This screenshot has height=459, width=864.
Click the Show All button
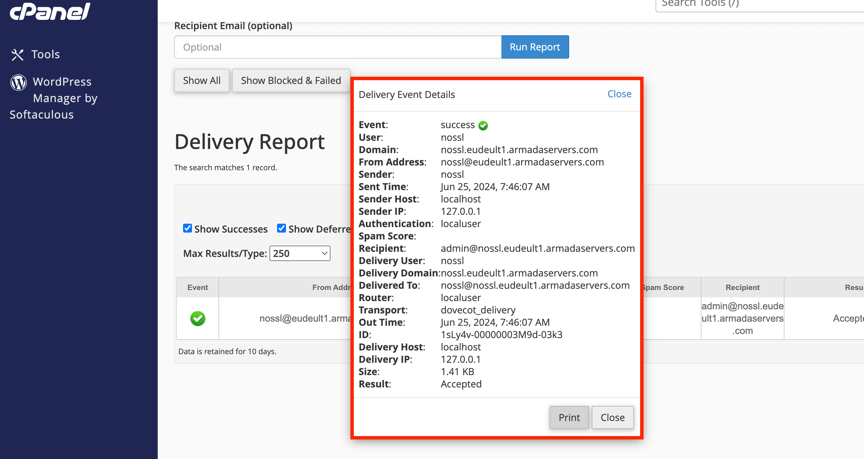[x=202, y=80]
